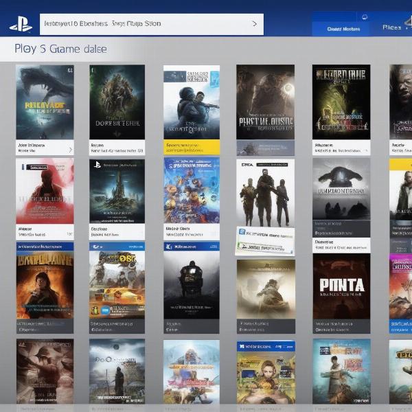Viewport: 412px width, 412px height.
Task: Open the "Ploes" item in the header
Action: 392,27
